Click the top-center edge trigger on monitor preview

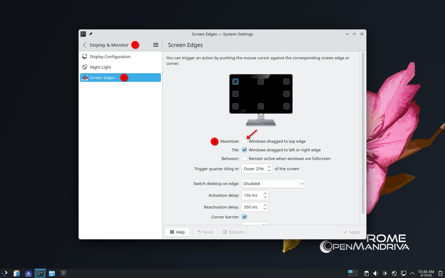coord(261,82)
